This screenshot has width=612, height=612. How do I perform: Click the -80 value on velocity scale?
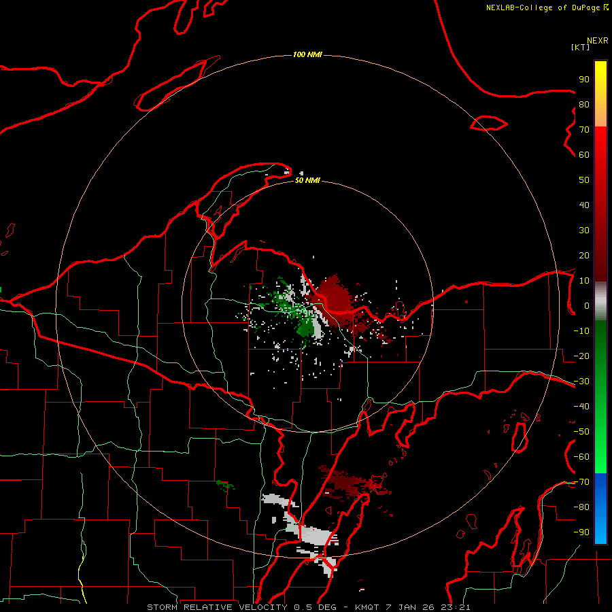click(x=581, y=507)
